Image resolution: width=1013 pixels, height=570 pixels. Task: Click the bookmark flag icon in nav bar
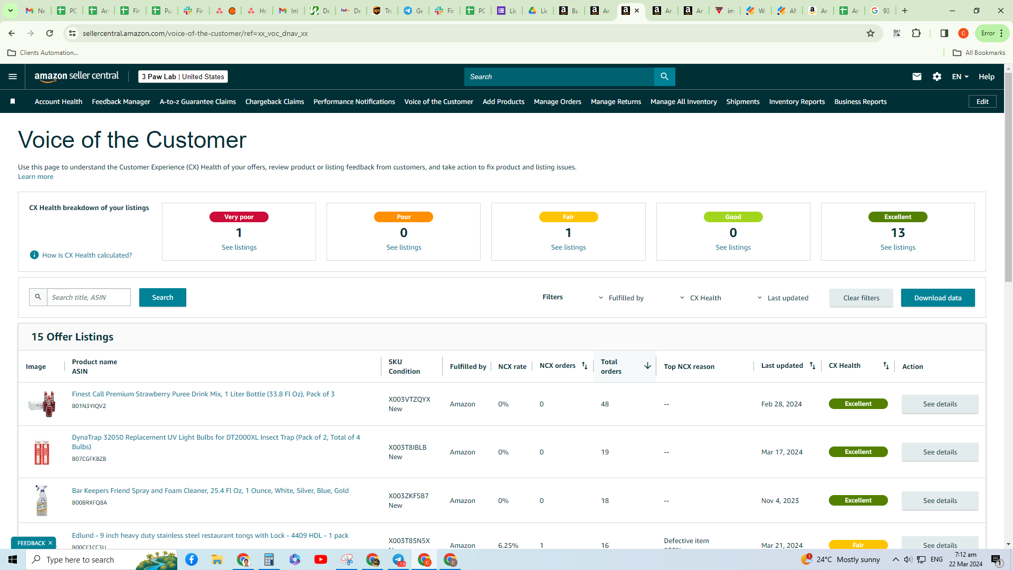click(13, 101)
